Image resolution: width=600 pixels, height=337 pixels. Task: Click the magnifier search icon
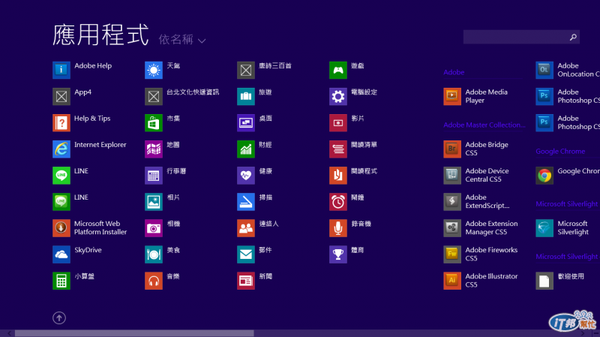click(x=573, y=37)
